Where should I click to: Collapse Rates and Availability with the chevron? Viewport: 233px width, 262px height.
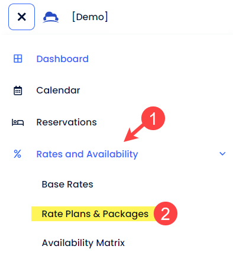(222, 154)
